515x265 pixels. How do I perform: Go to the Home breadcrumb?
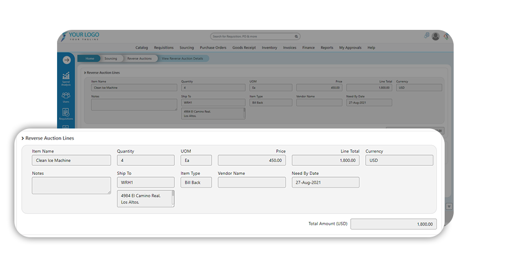[x=90, y=58]
